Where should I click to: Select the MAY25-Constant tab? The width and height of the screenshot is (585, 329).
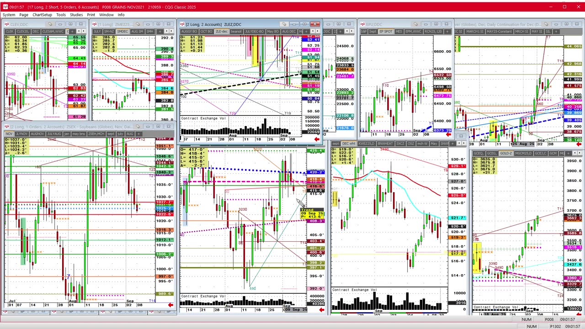499,31
